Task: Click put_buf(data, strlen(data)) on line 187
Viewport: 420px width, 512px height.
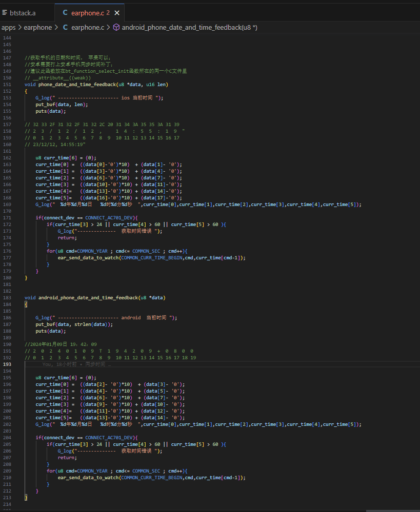Action: tap(74, 324)
